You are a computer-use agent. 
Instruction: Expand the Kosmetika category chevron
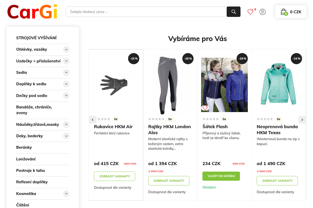[x=66, y=194]
